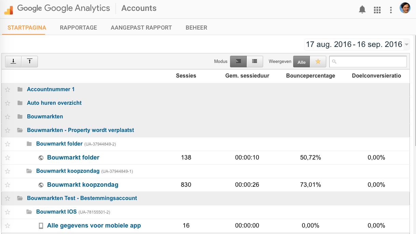Image resolution: width=416 pixels, height=234 pixels.
Task: Open the Bouwmarkt koopzondag property link (UA-37944849-1)
Action: pyautogui.click(x=68, y=171)
